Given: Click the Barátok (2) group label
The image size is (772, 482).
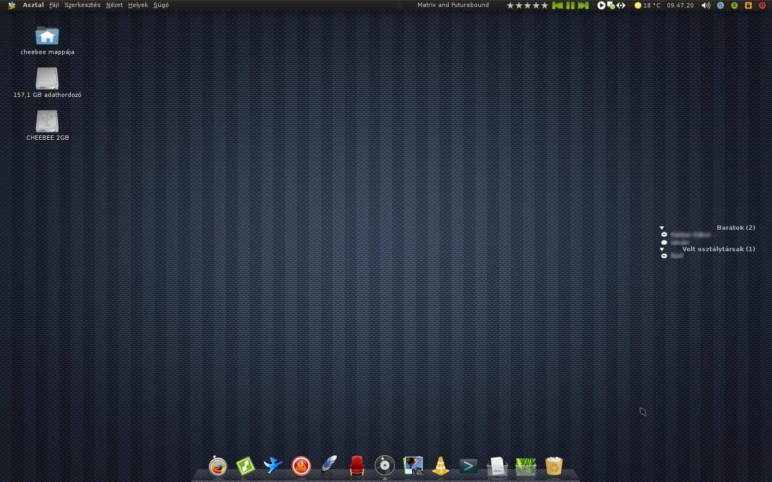Looking at the screenshot, I should coord(736,228).
